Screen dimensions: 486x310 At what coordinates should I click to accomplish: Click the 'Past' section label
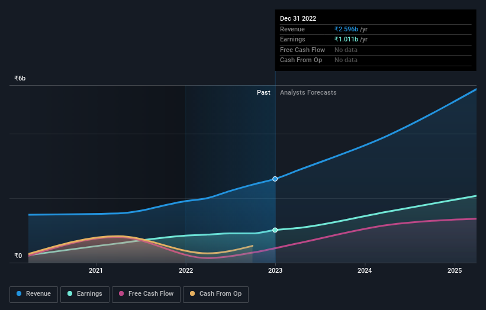(x=263, y=92)
